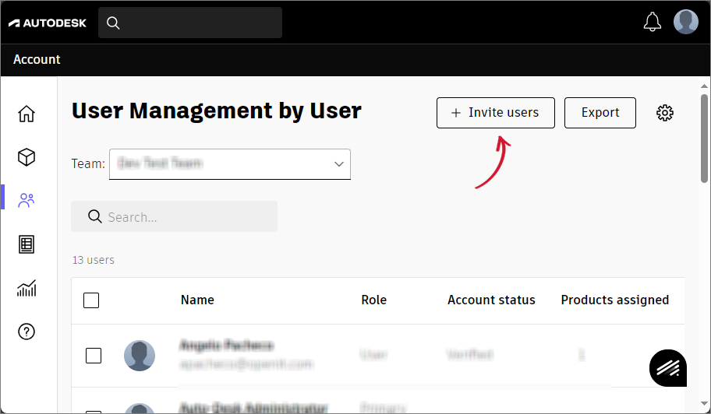The image size is (711, 414).
Task: Click the scrollbar down arrow
Action: (x=704, y=403)
